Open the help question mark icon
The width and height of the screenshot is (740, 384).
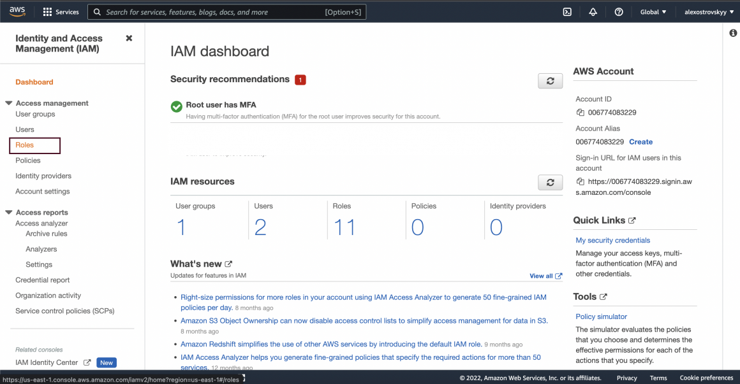pyautogui.click(x=618, y=12)
